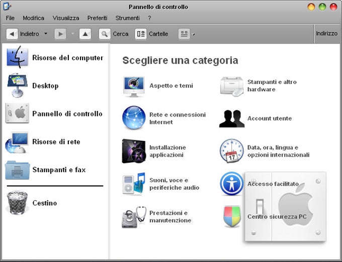Open the Accesso facilitato accessibility icon
The width and height of the screenshot is (342, 262).
[232, 183]
